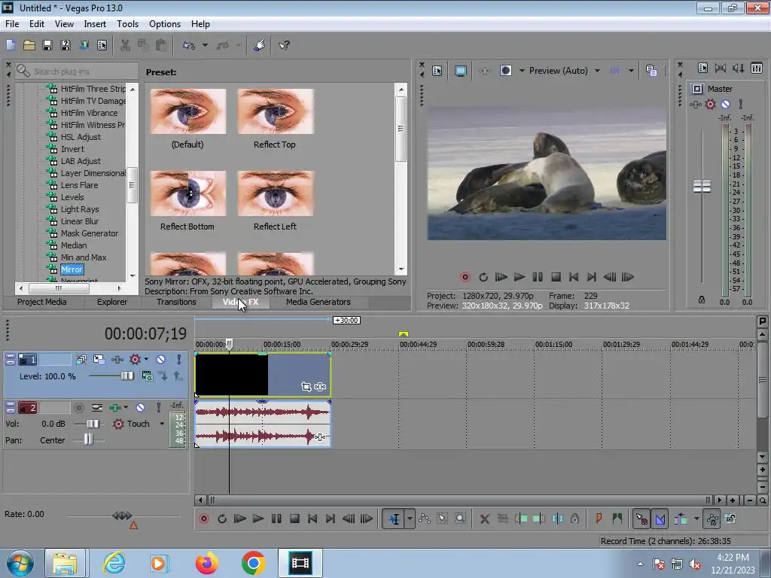The height and width of the screenshot is (578, 771).
Task: Switch to Transitions tab
Action: click(x=176, y=302)
